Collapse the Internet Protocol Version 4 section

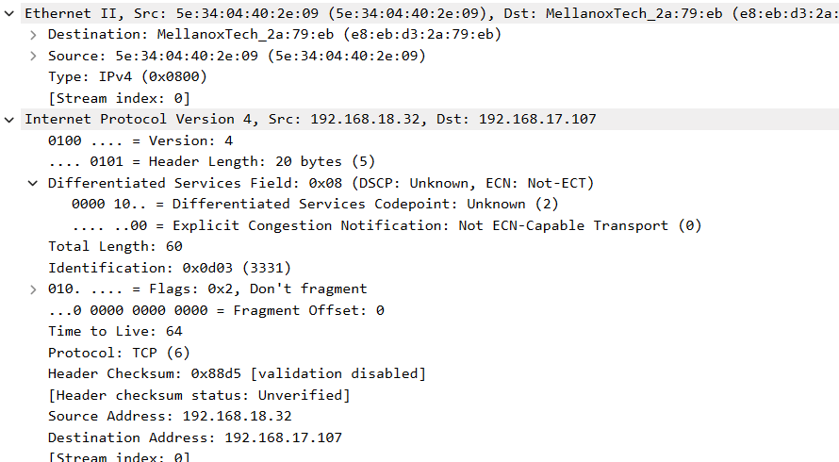(9, 120)
